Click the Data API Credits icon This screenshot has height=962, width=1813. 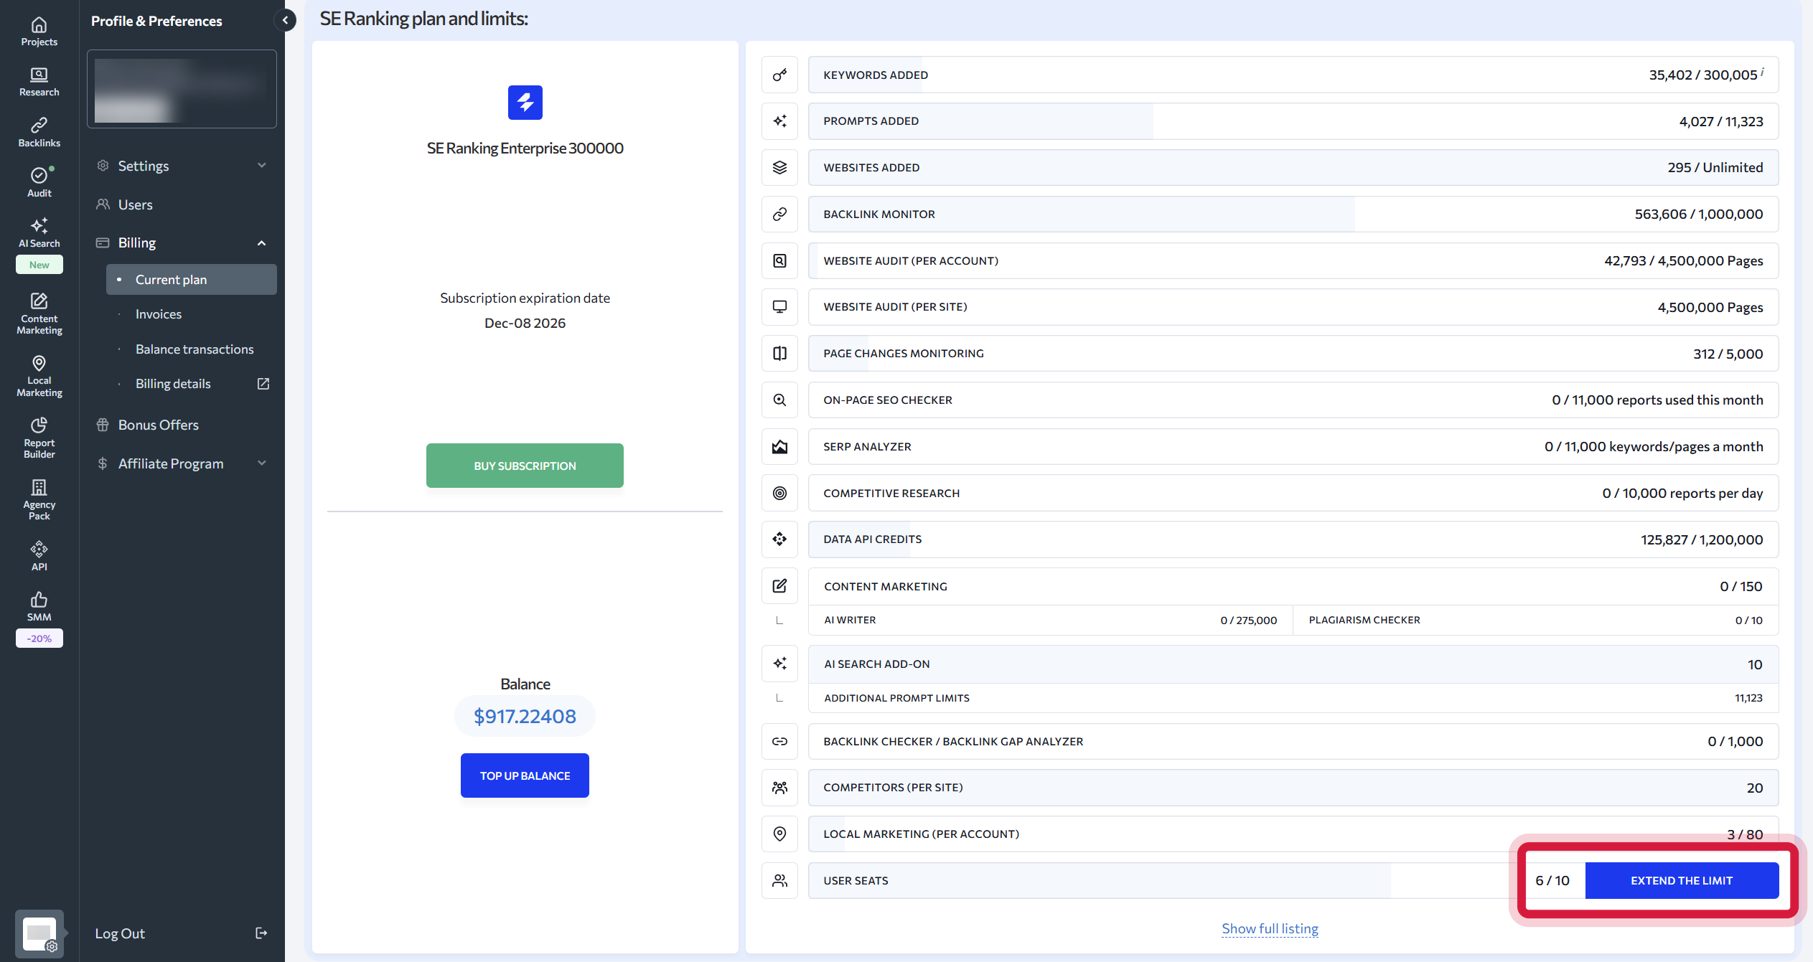click(x=779, y=539)
